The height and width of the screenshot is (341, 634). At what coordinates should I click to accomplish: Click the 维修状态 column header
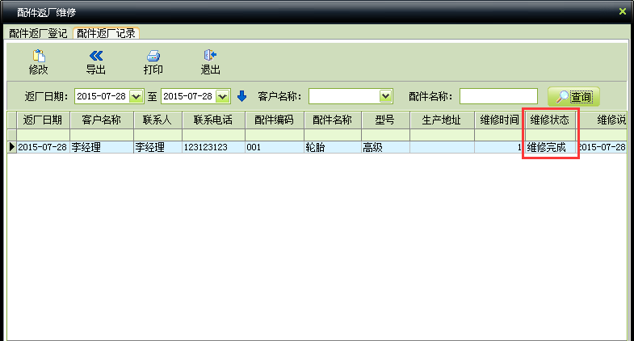550,120
